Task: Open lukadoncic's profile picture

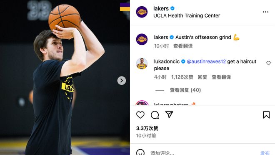Action: tap(142, 64)
